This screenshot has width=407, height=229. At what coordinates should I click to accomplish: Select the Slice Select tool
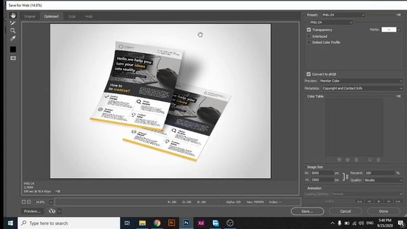point(13,23)
